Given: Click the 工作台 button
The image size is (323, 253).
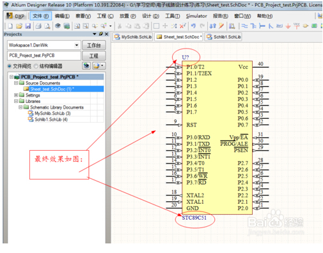Looking at the screenshot, I should pos(94,45).
